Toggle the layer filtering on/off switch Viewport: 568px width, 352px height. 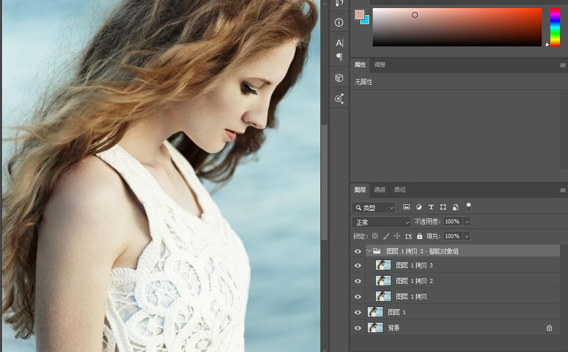pyautogui.click(x=468, y=206)
